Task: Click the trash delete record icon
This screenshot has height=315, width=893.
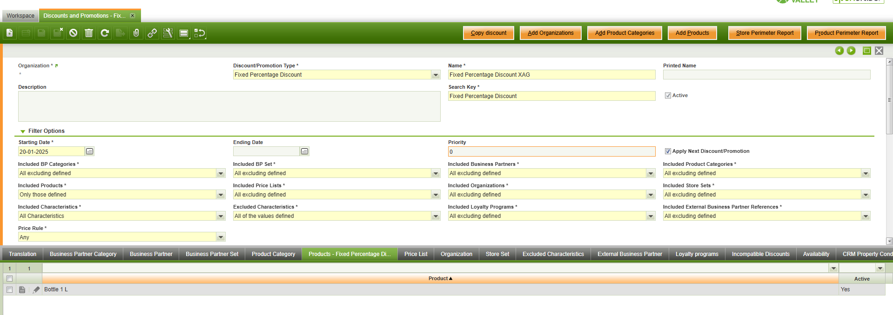Action: tap(89, 33)
